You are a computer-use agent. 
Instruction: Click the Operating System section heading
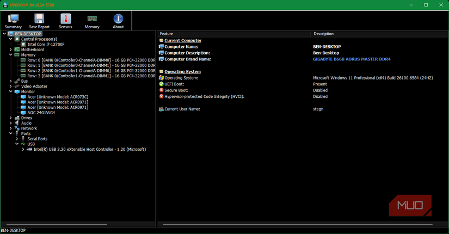click(x=182, y=72)
